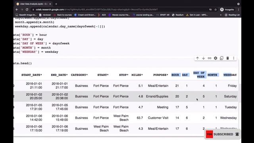Screen dimensions: 254x143
Task: Click the MONTH column header
Action: (212, 75)
